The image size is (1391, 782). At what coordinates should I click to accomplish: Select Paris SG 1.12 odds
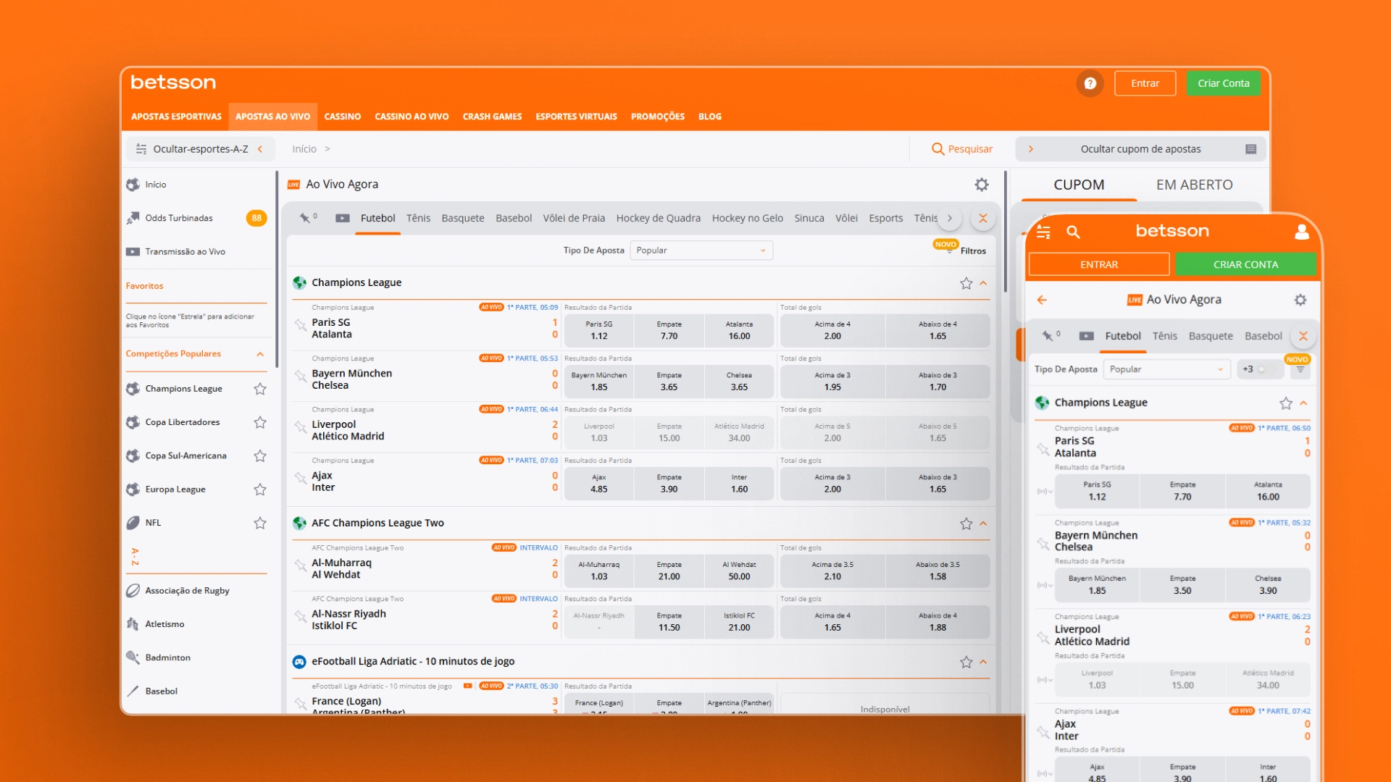pyautogui.click(x=598, y=330)
